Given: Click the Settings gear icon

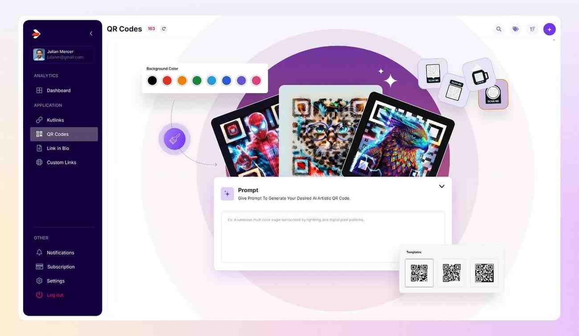Looking at the screenshot, I should 39,281.
